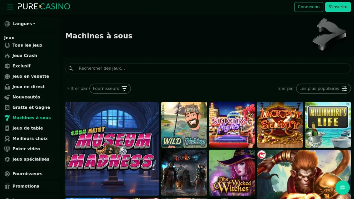Click the Meilleurs choix icon
This screenshot has width=354, height=199.
(x=7, y=138)
